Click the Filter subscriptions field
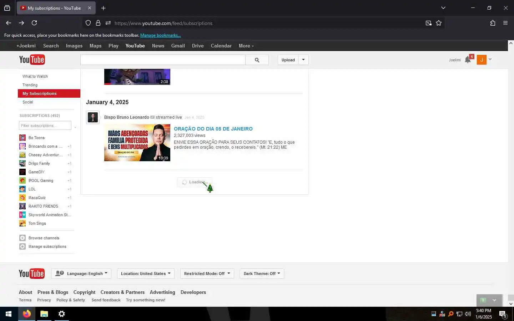 (45, 126)
